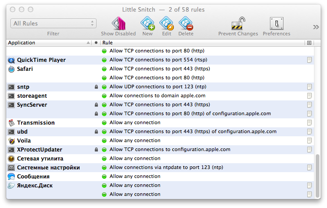Image resolution: width=327 pixels, height=208 pixels.
Task: Click the note icon on QuickTime Player row
Action: click(309, 60)
